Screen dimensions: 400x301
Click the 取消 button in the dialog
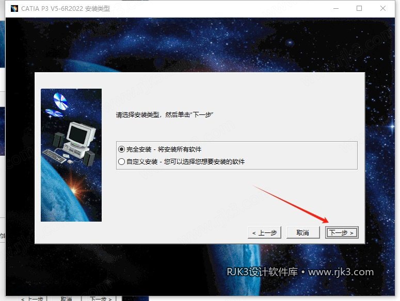coord(303,232)
